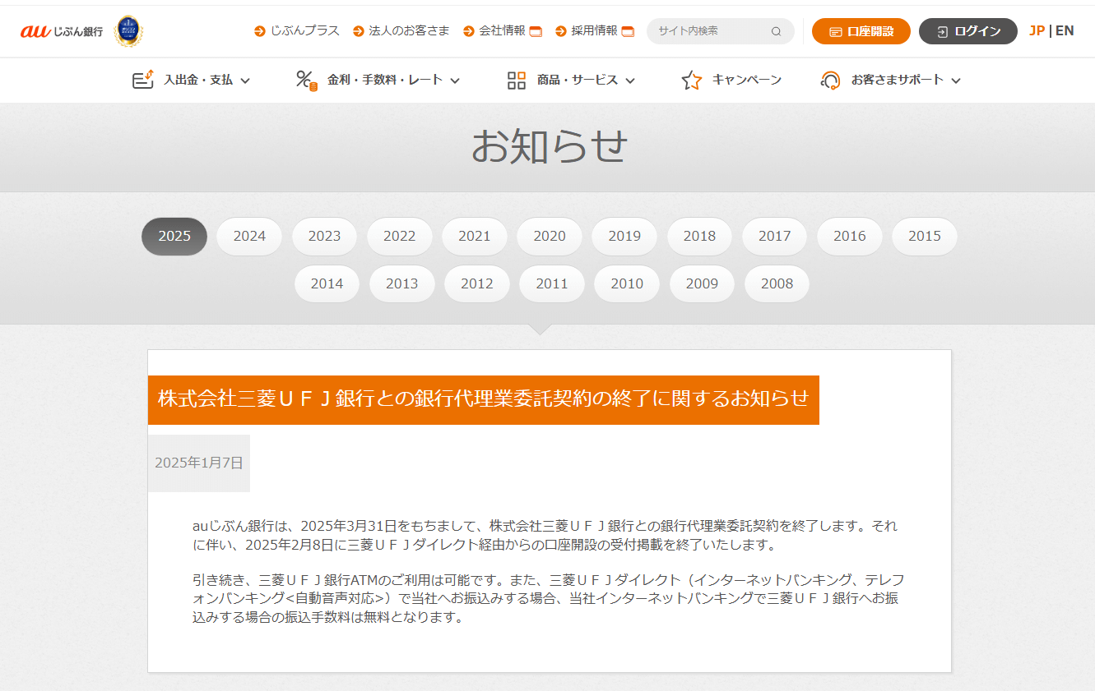Image resolution: width=1095 pixels, height=691 pixels.
Task: Select the 2021 year tab
Action: click(x=474, y=236)
